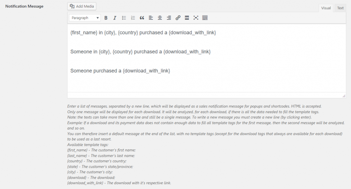Screen dimensions: 351x189
Task: Switch to the Text editor tab
Action: pos(340,8)
